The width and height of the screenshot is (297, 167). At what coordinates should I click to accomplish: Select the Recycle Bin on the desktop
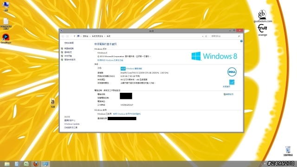pyautogui.click(x=288, y=151)
